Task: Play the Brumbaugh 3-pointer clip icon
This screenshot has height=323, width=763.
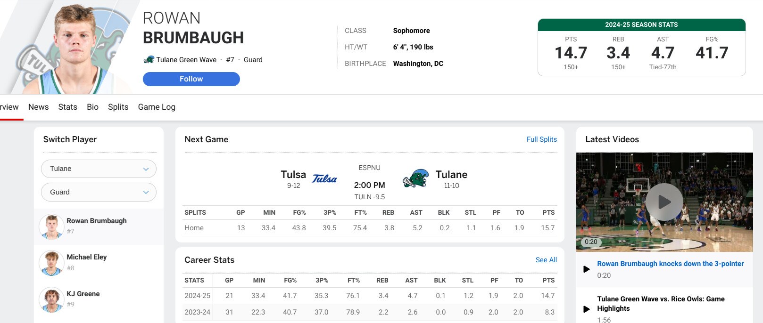Action: pyautogui.click(x=586, y=269)
